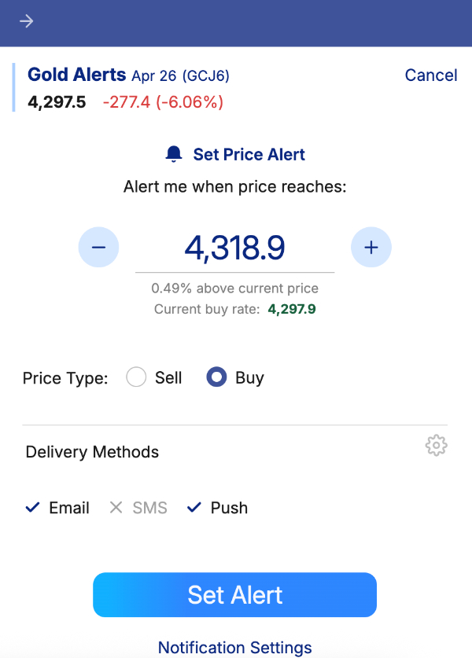Click the checkmark icon beside Push
Image resolution: width=472 pixels, height=658 pixels.
pos(194,508)
